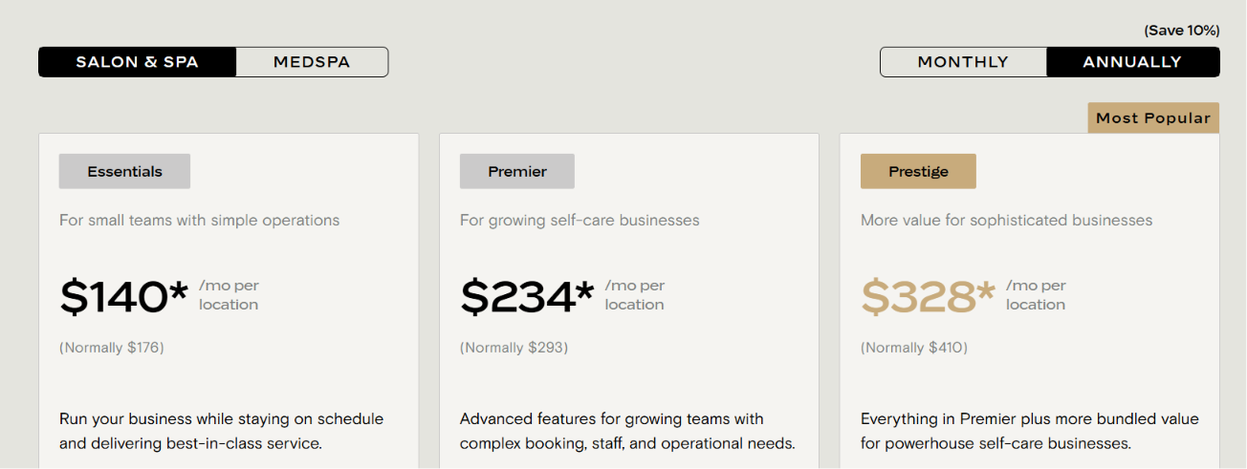Select the MedSpa plan category
Viewport: 1247px width, 469px height.
point(312,62)
